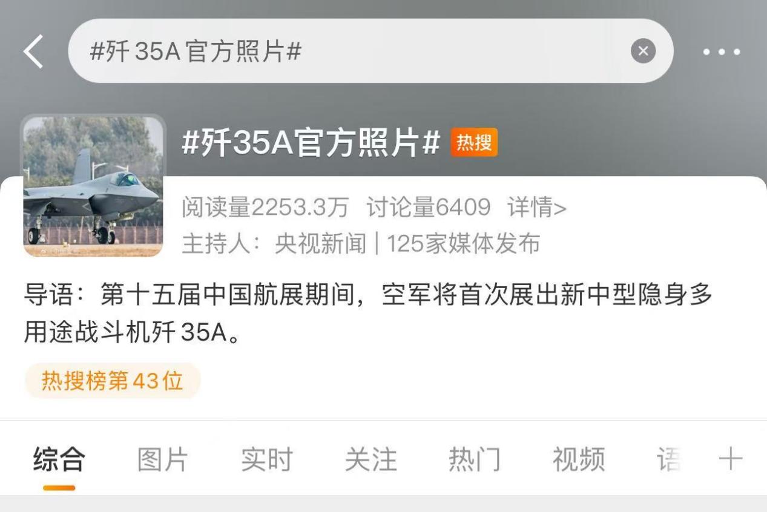Tap the 讨论量6409 discussion count
Viewport: 767px width, 512px height.
pyautogui.click(x=429, y=208)
